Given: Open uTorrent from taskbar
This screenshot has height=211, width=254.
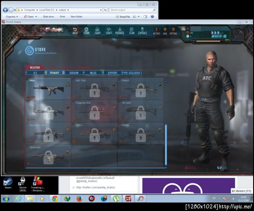Looking at the screenshot, I should 116,199.
